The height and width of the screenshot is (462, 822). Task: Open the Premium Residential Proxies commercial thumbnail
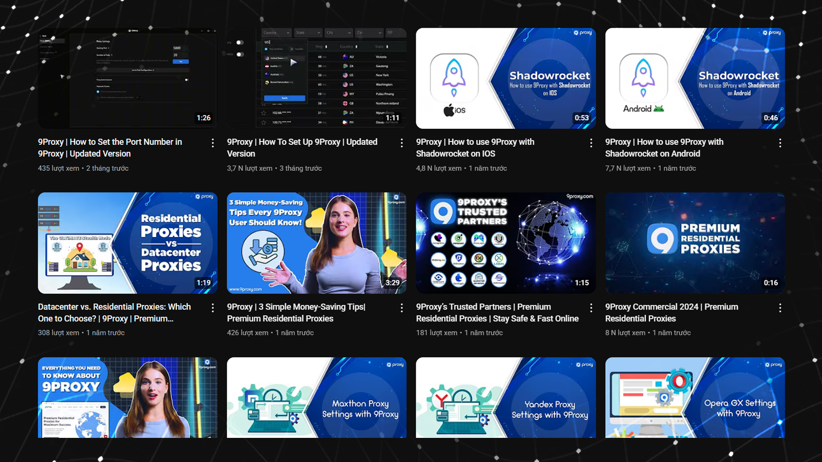coord(695,243)
